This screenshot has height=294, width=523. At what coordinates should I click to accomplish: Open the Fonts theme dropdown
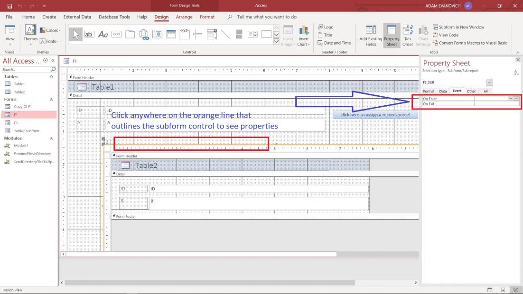pyautogui.click(x=49, y=41)
